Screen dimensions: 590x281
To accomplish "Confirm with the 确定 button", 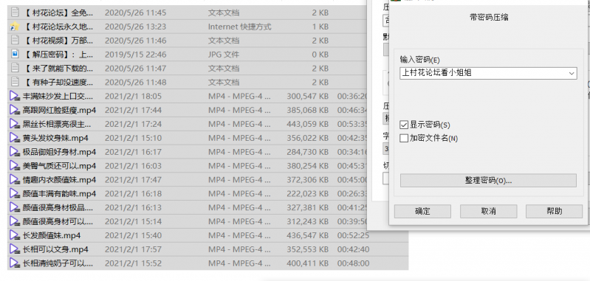I will pyautogui.click(x=422, y=211).
